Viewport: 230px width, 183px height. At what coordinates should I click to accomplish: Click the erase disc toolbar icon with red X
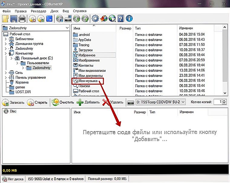[x=32, y=19]
